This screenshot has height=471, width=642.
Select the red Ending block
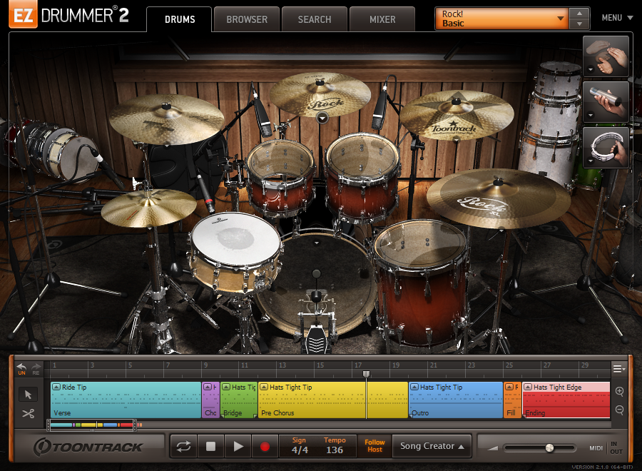[x=566, y=400]
